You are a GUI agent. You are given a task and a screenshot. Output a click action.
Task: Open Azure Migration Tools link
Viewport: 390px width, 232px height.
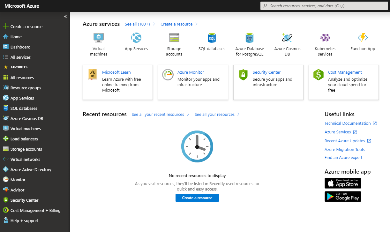click(x=345, y=149)
